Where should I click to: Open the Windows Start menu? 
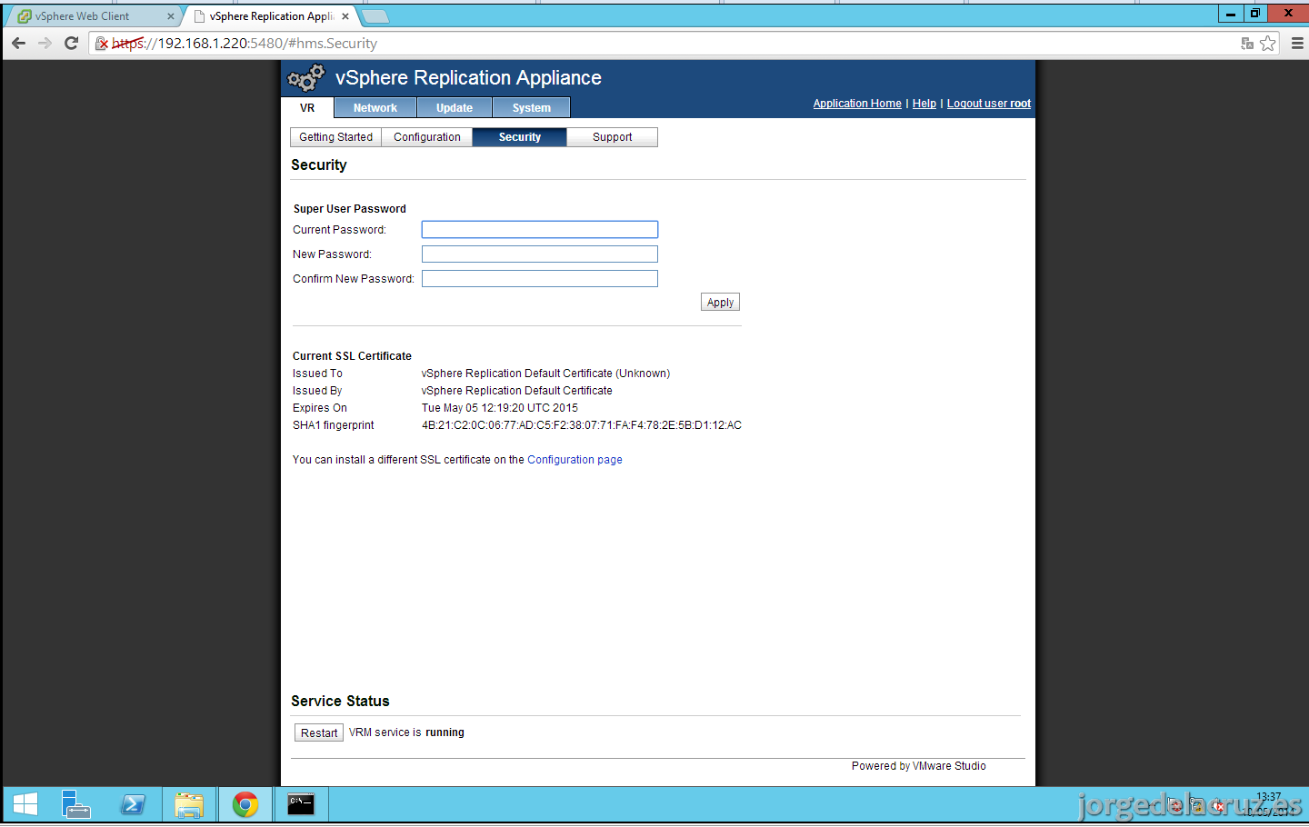point(25,804)
